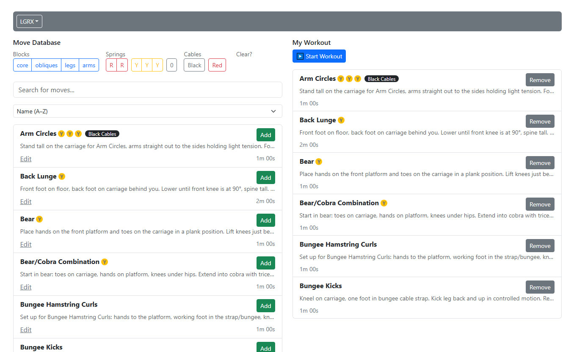
Task: Open the Name (A–Z) sort dropdown
Action: click(x=148, y=111)
